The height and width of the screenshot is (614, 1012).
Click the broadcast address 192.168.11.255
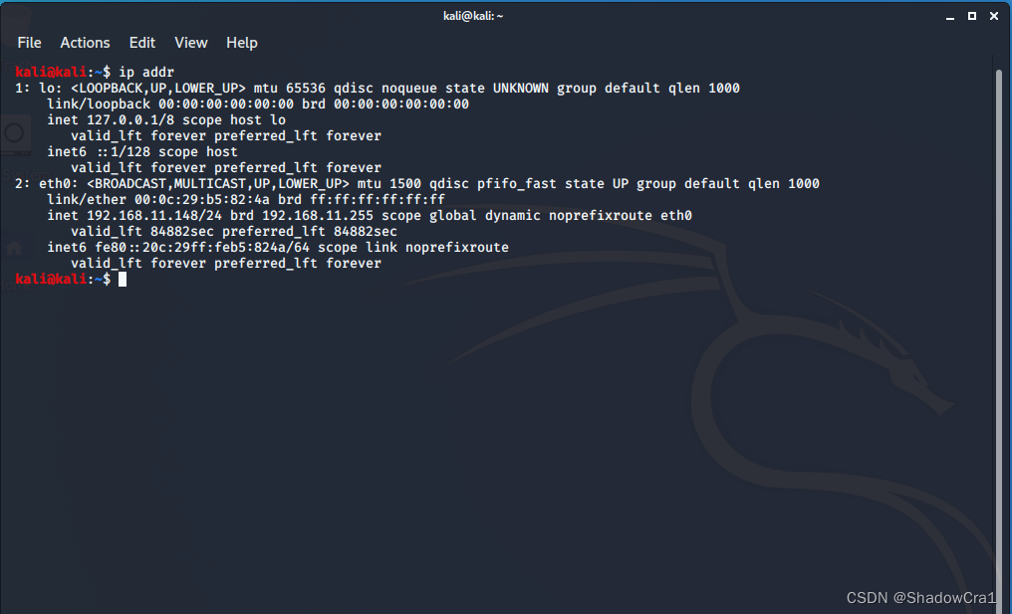click(x=318, y=215)
